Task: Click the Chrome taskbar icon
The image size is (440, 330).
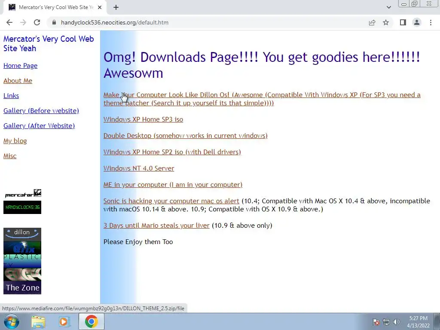Action: [91, 321]
